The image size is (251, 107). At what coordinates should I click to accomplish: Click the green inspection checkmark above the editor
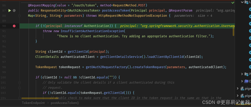(233, 3)
